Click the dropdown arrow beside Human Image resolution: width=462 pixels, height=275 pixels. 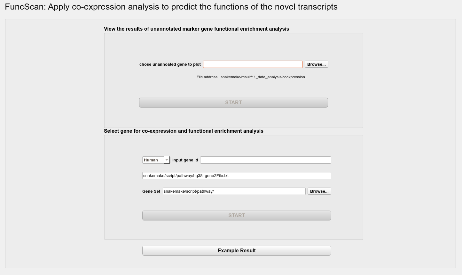click(x=167, y=160)
